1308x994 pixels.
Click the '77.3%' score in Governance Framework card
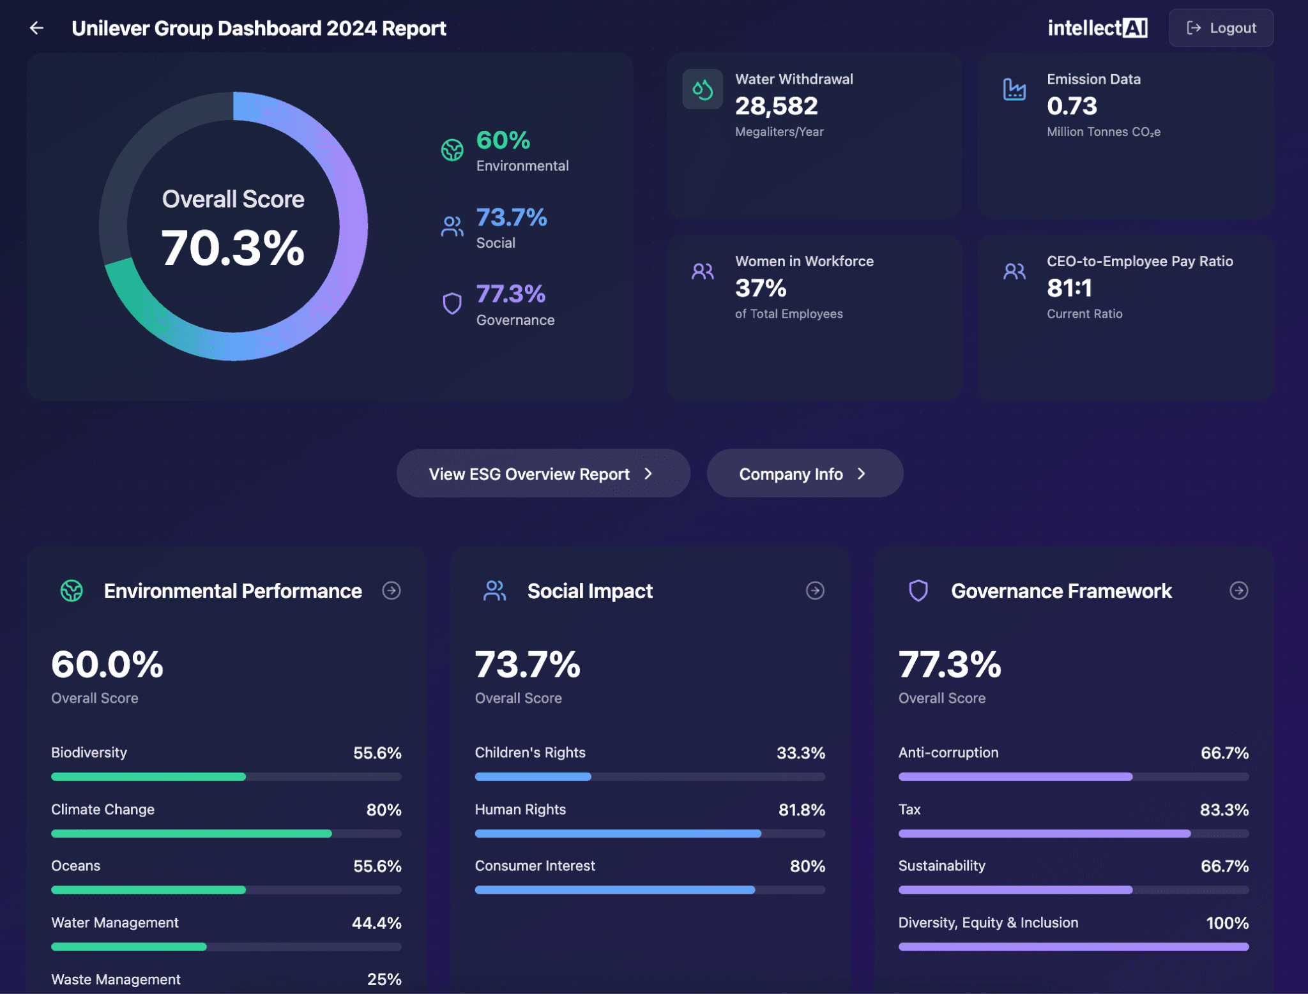950,665
